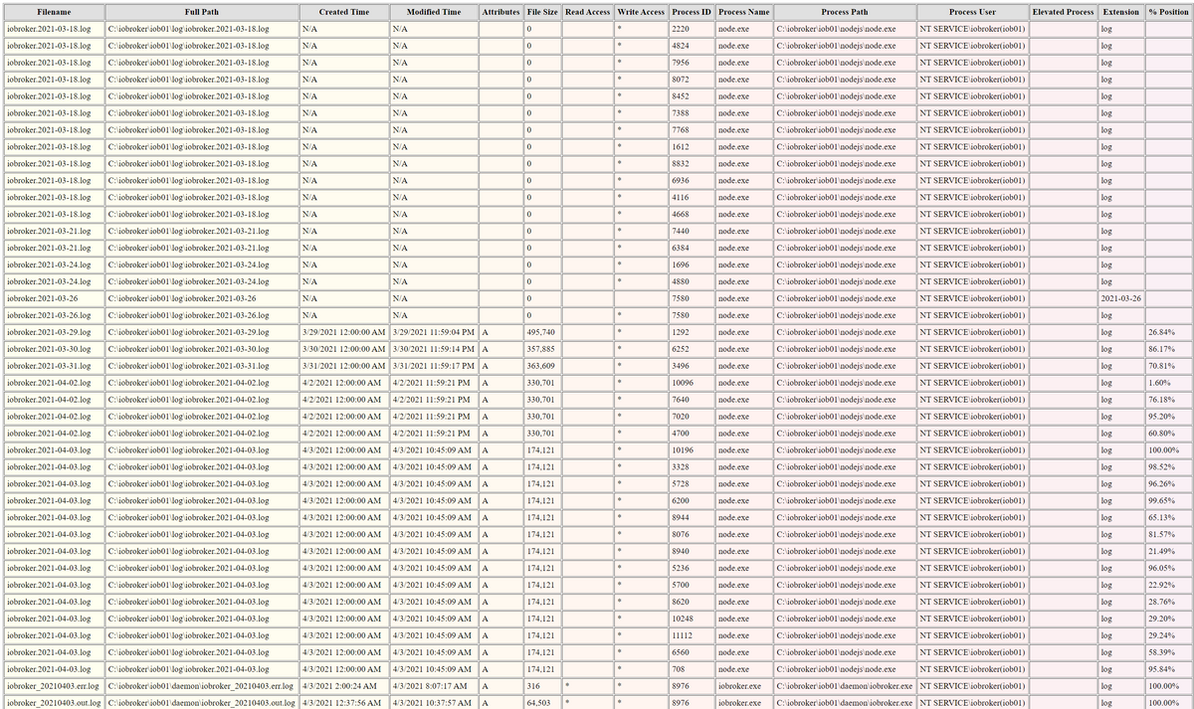Click modified time 3/29/2021 11:59:04 PM
1194x709 pixels.
tap(434, 332)
